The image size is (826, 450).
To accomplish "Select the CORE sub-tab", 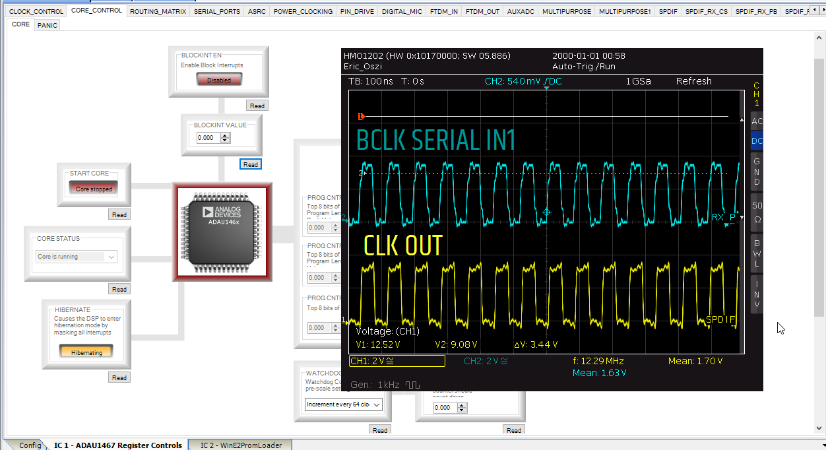I will (x=20, y=24).
